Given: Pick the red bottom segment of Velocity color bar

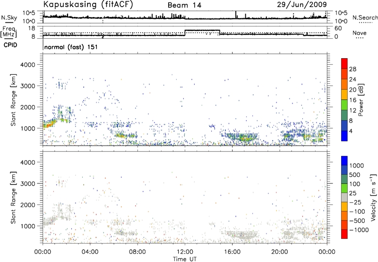Looking at the screenshot, I should point(344,234).
